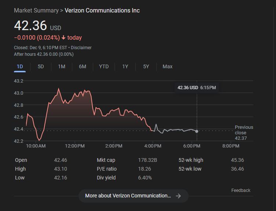Show the Max history tab
The width and height of the screenshot is (276, 211).
coord(167,67)
